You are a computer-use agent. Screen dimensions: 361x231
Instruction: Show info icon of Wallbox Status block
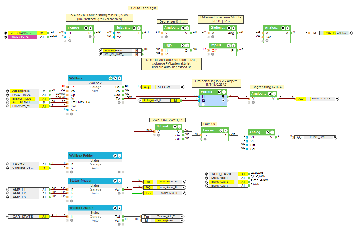(119, 208)
